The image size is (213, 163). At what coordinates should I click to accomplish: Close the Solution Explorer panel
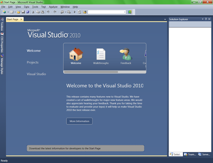point(209,19)
